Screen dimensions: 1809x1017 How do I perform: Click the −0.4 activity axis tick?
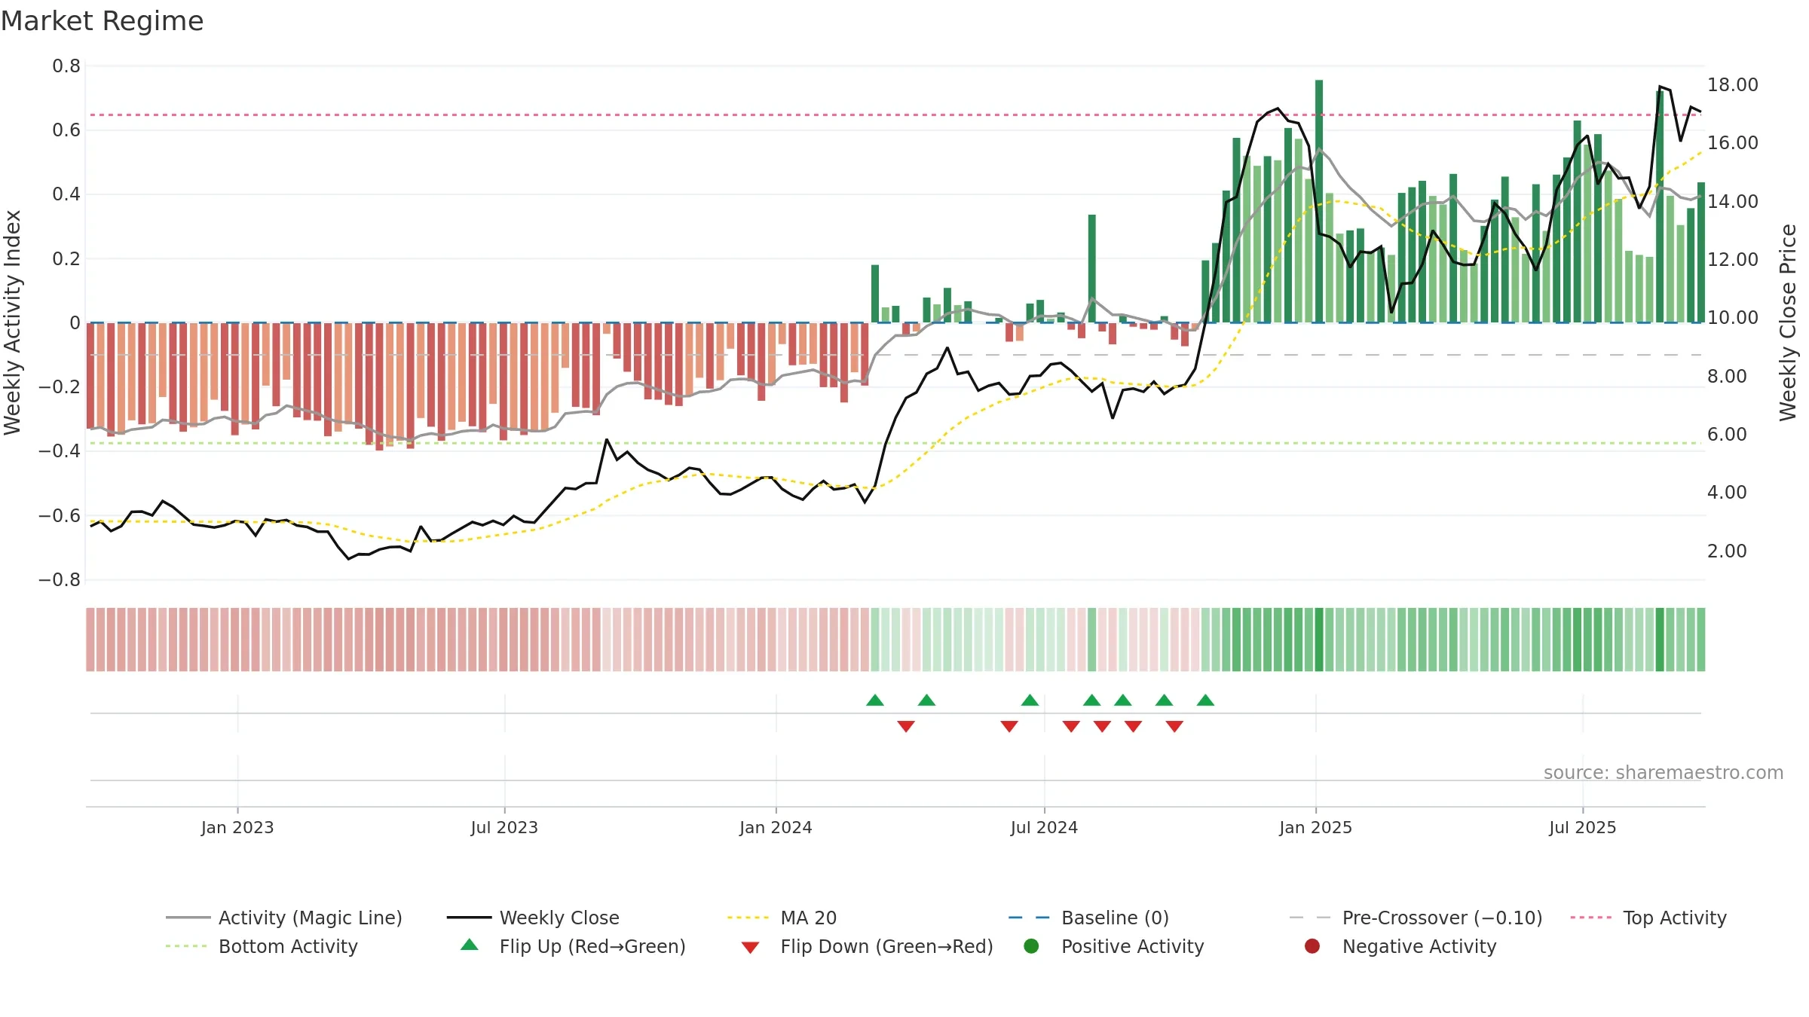point(60,450)
